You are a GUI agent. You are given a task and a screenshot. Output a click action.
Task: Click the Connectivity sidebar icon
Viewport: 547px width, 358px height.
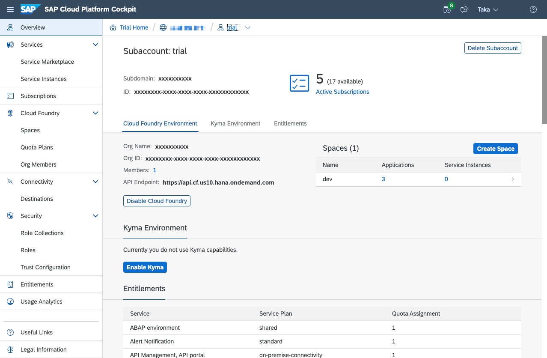click(x=11, y=182)
